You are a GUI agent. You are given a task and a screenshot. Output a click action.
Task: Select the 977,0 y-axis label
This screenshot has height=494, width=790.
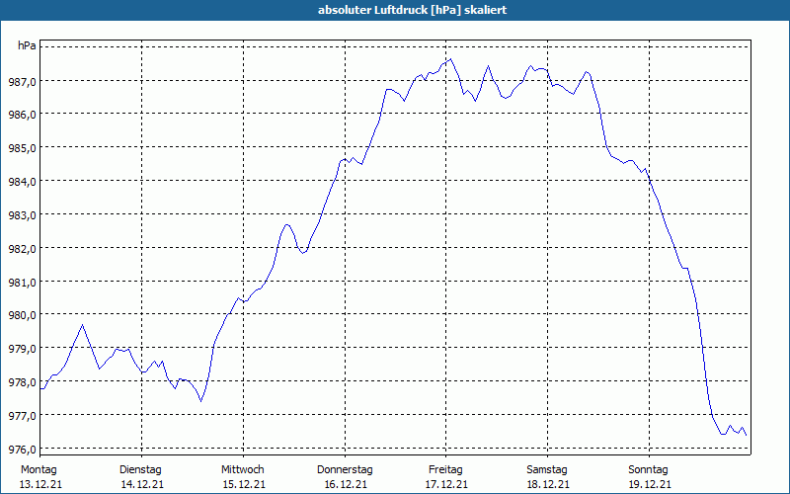tap(22, 416)
